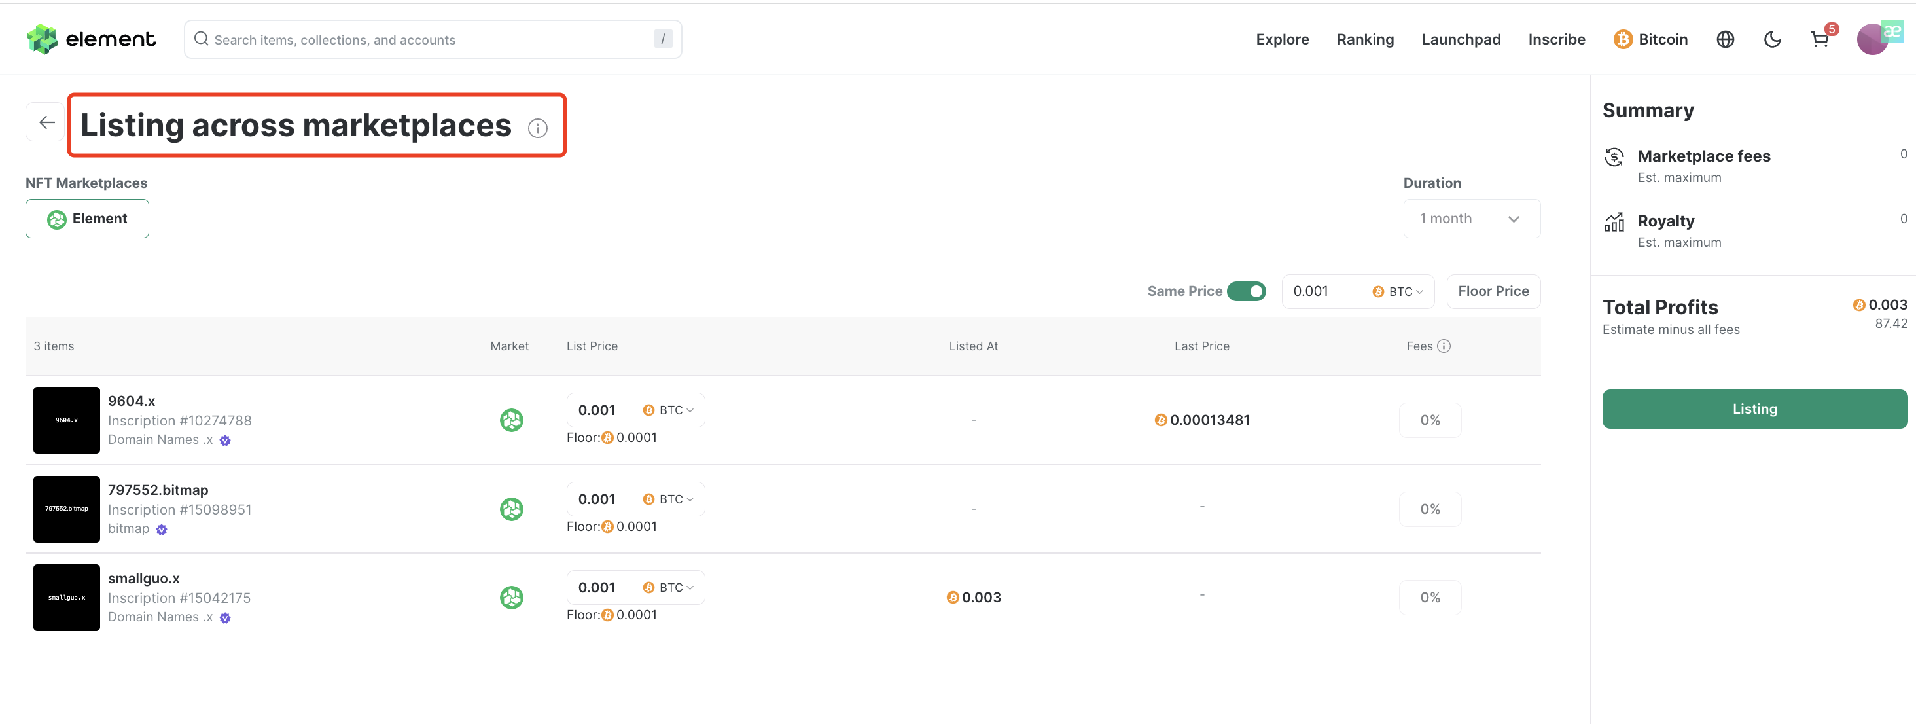Click Element market icon for 9604.x row
This screenshot has height=724, width=1916.
[511, 420]
